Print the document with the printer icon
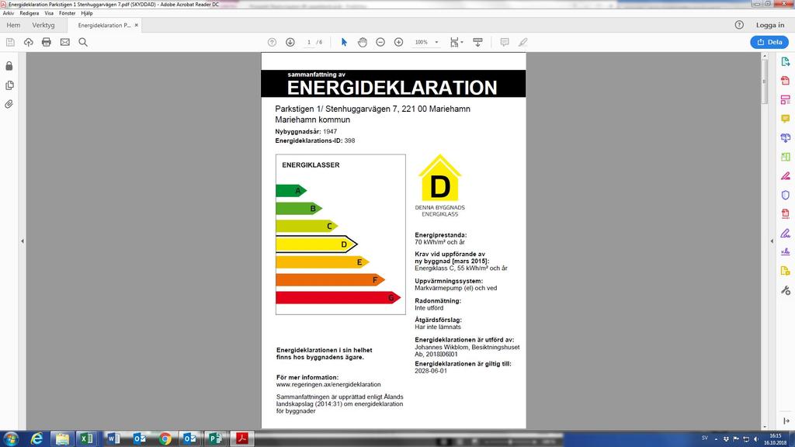Image resolution: width=795 pixels, height=447 pixels. click(x=47, y=42)
